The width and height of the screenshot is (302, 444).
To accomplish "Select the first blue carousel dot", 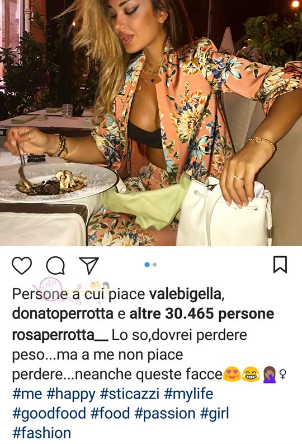I will pos(147,265).
